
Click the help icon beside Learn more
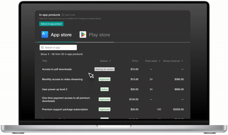[63, 15]
